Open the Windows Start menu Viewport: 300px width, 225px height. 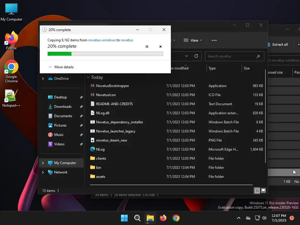point(124,218)
